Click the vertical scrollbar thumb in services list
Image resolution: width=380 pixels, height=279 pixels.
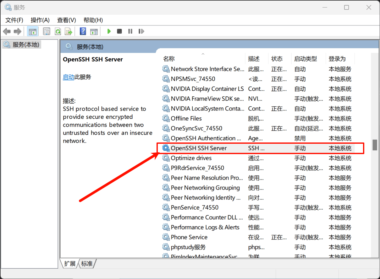(375, 145)
